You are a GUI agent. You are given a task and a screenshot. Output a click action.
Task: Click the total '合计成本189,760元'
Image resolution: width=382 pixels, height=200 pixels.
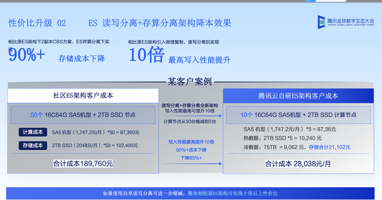[x=83, y=163]
